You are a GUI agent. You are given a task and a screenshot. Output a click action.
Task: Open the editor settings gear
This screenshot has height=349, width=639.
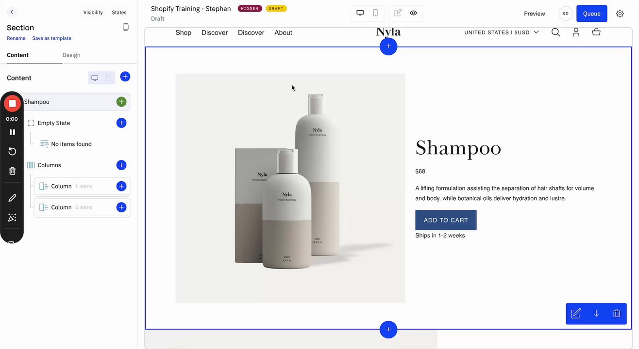tap(620, 14)
